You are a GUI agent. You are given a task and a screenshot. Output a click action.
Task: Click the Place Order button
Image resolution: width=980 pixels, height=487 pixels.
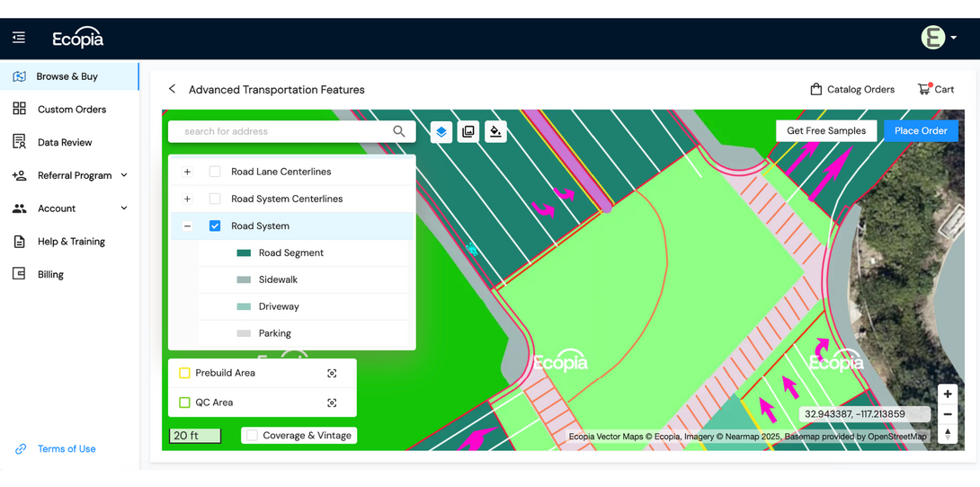(x=921, y=131)
